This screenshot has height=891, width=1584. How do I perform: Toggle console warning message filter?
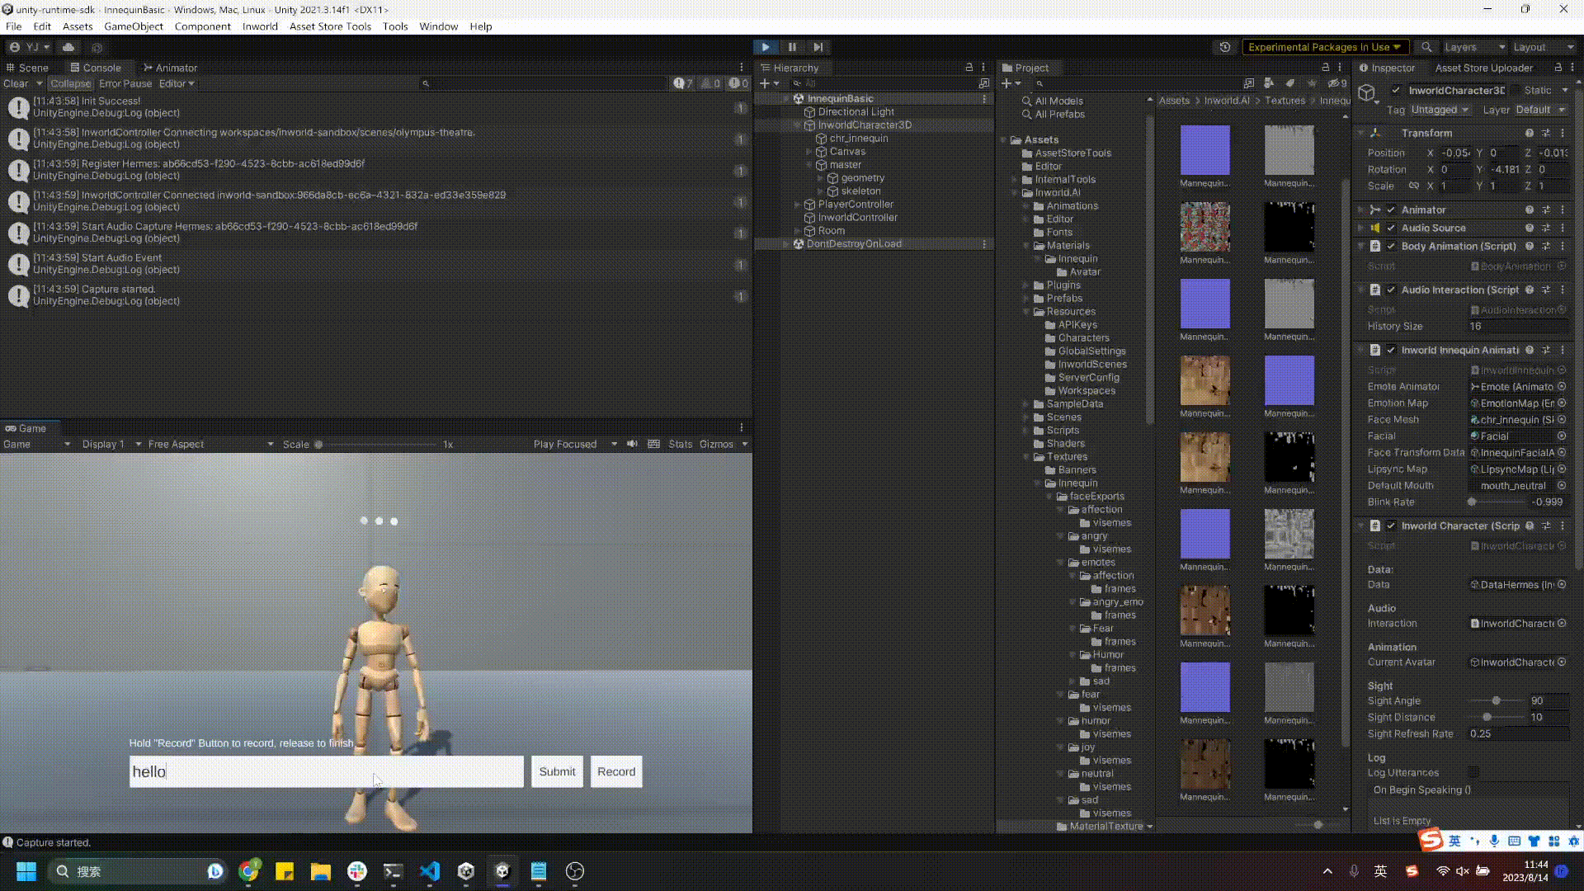point(710,83)
